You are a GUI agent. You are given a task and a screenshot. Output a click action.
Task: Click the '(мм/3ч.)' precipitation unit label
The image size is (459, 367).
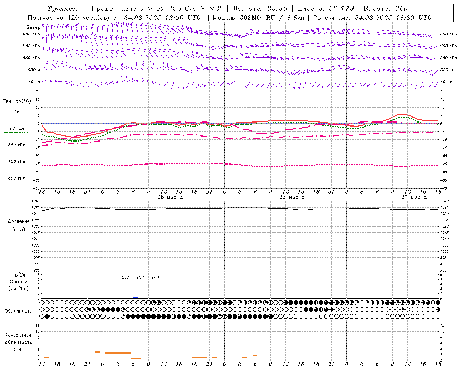[x=18, y=275]
